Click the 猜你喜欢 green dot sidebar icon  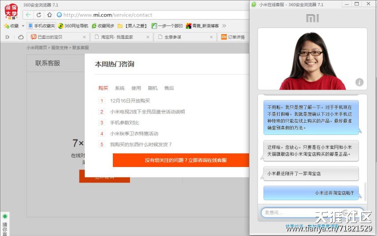[5, 216]
